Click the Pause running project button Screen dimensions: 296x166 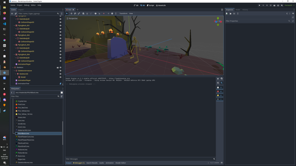263,6
